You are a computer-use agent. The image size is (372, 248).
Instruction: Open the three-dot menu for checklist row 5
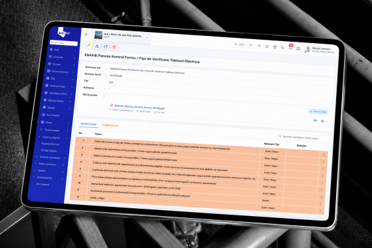point(322,183)
